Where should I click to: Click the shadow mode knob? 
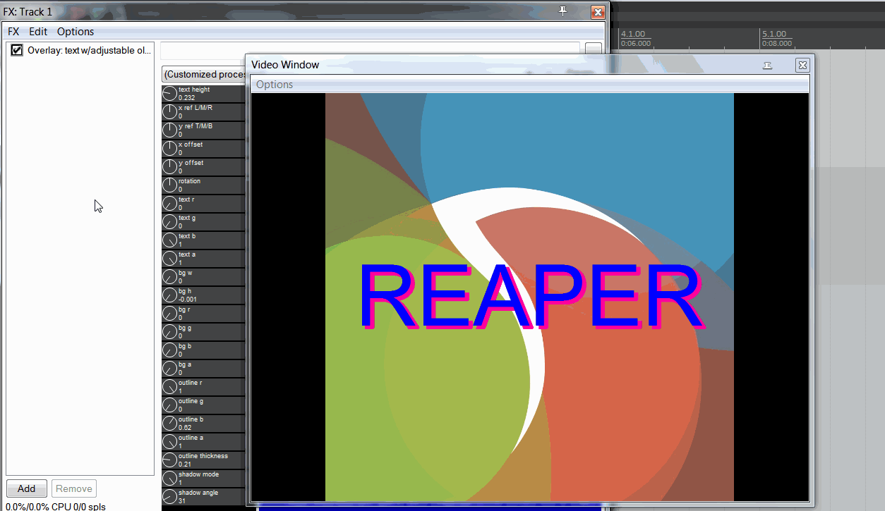[169, 478]
